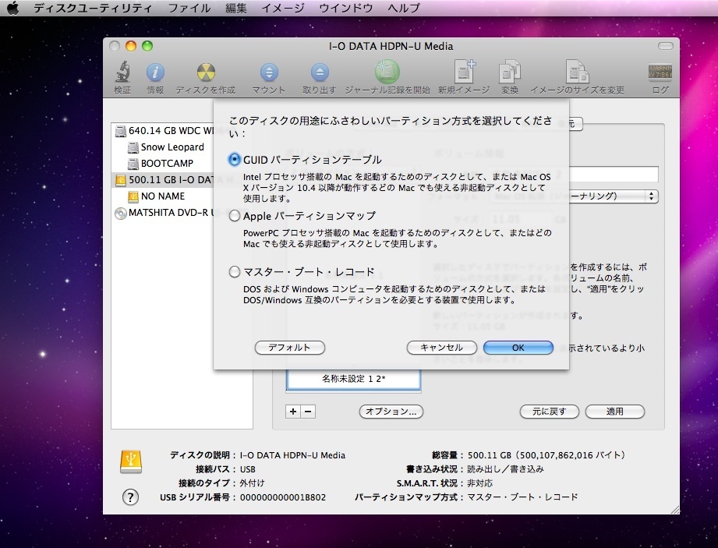Click the Burn disc (ディスクを作成) icon
The width and height of the screenshot is (718, 548).
(205, 74)
